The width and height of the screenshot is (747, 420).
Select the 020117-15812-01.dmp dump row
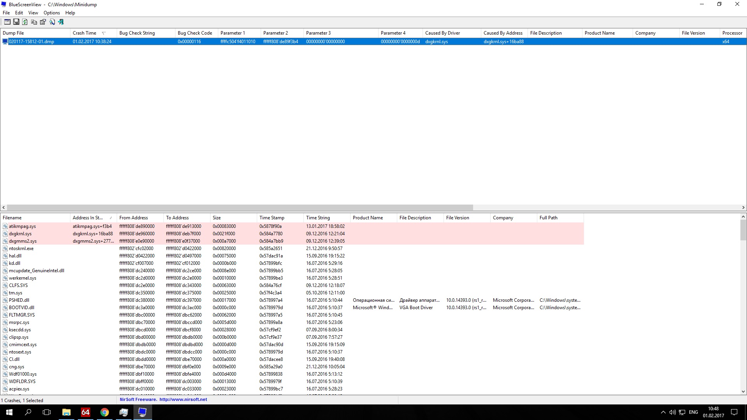coord(32,42)
